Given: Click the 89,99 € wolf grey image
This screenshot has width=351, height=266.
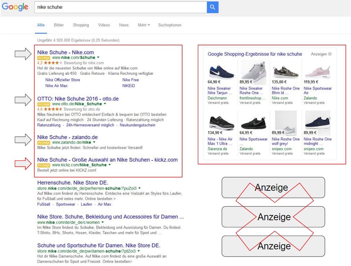Looking at the screenshot, I should click(286, 122).
